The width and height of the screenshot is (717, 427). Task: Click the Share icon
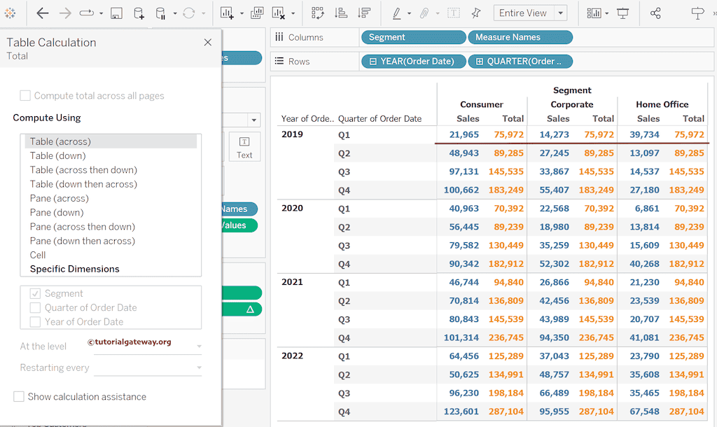(x=655, y=13)
